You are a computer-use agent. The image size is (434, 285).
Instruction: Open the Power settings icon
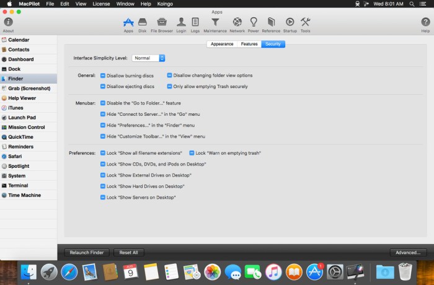pyautogui.click(x=254, y=24)
